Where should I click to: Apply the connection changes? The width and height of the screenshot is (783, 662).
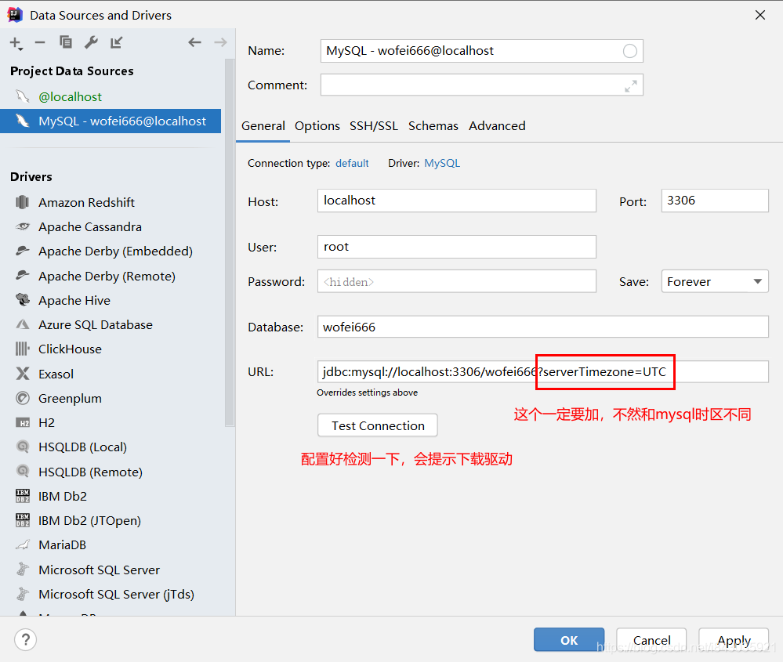point(733,639)
